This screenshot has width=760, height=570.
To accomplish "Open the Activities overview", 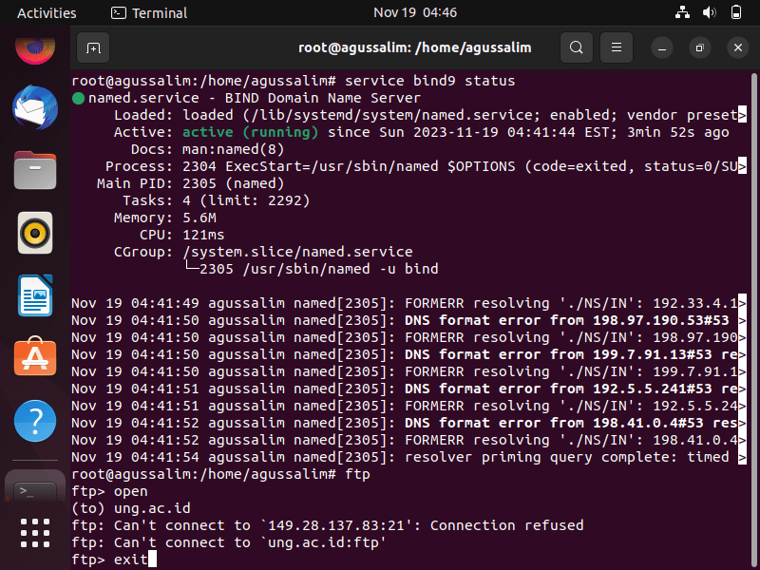I will 47,12.
